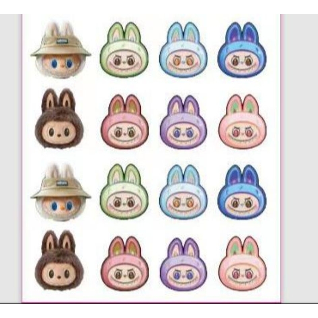318x318 pixels.
Task: Click the gray margin left of the sheet
Action: click(x=11, y=158)
